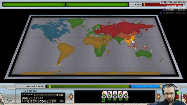Select the white-coated minion card

point(115,94)
